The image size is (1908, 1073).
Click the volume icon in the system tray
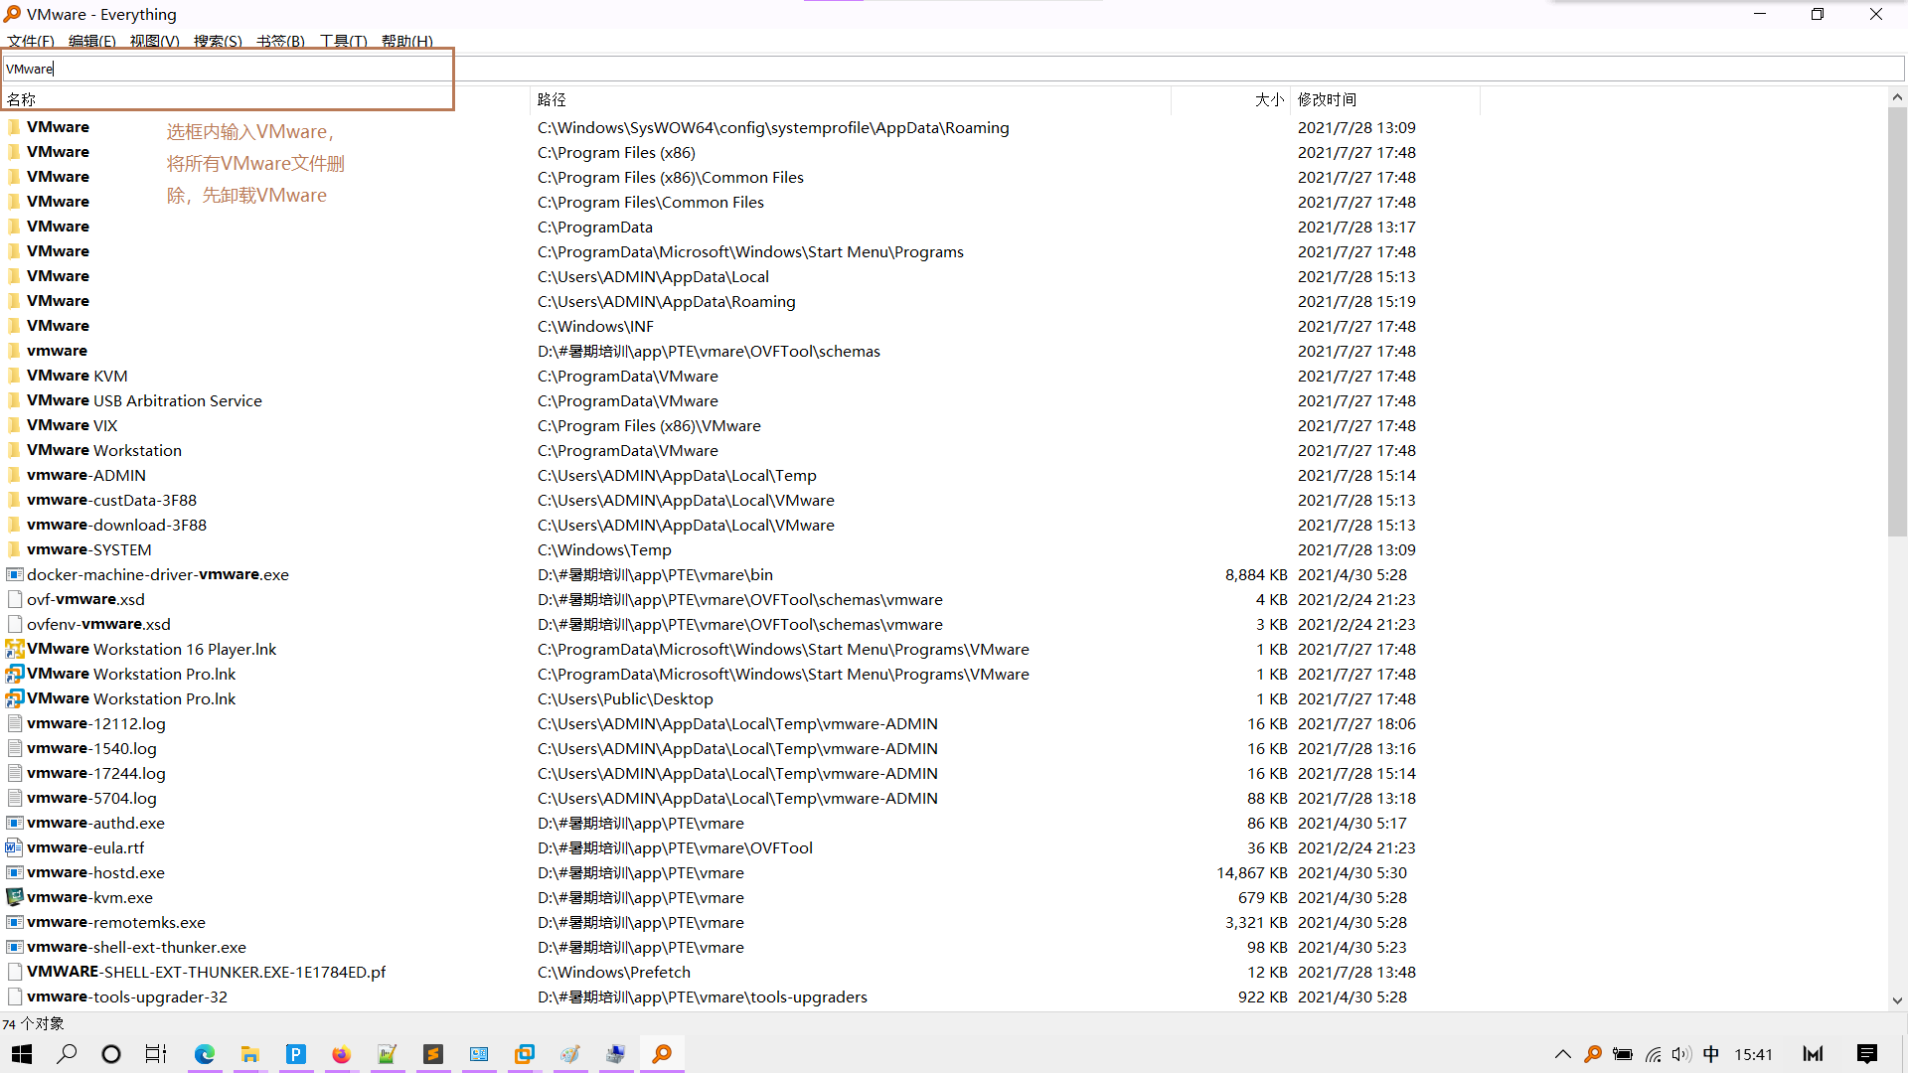1680,1054
